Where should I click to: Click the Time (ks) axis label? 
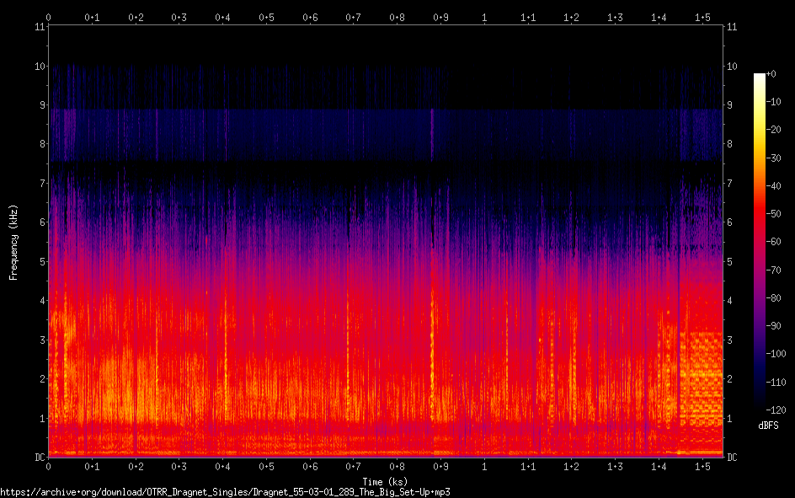(x=385, y=480)
